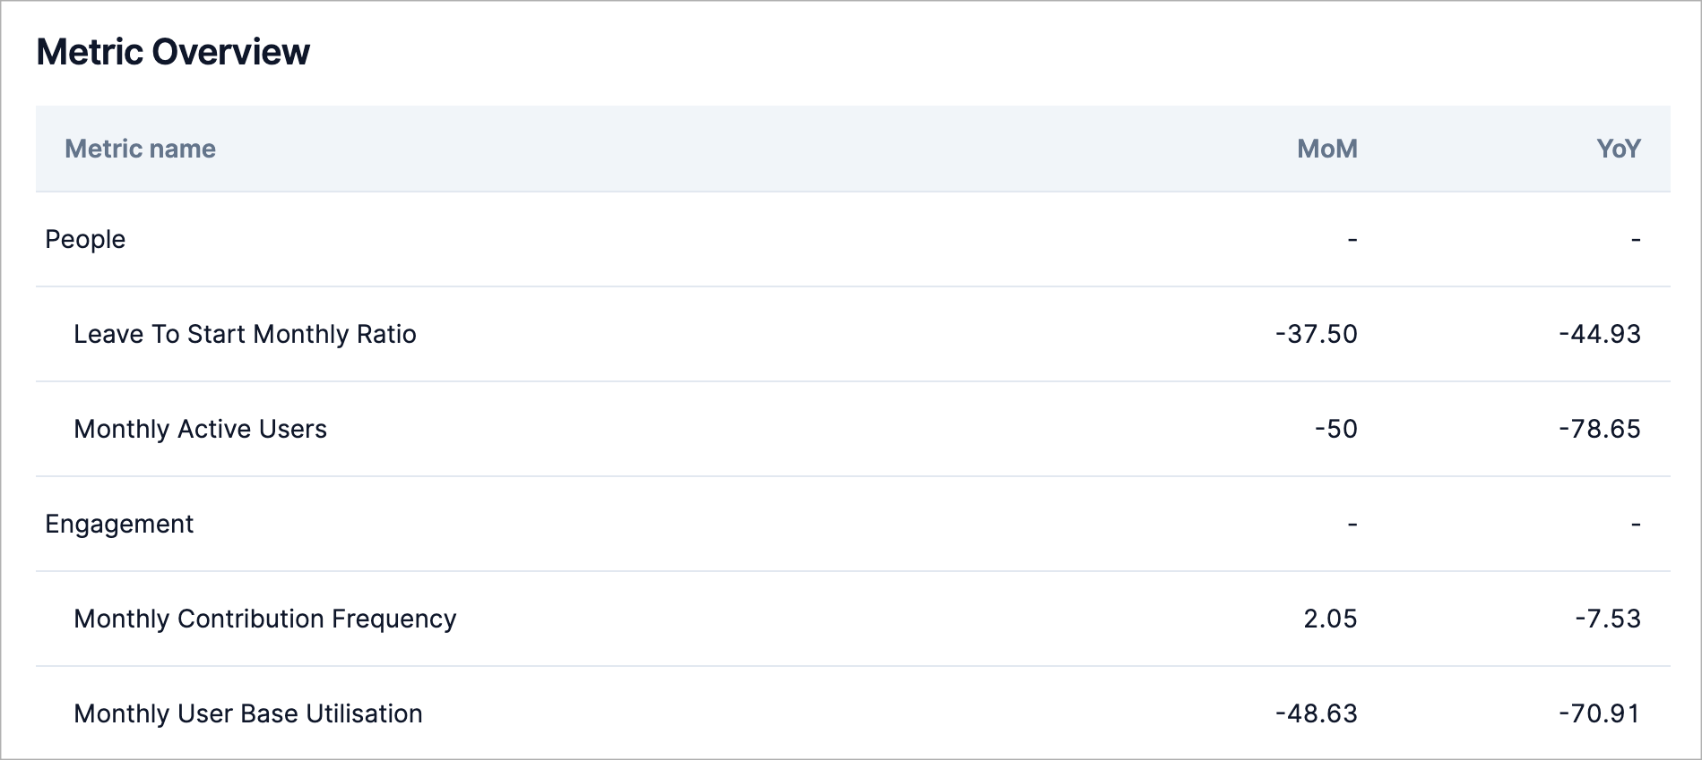
Task: Click the Metric Overview heading
Action: (173, 52)
